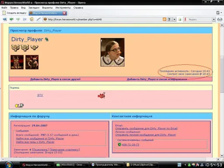This screenshot has width=224, height=168.
Task: Click the question mark icon in the address bar
Action: click(169, 19)
